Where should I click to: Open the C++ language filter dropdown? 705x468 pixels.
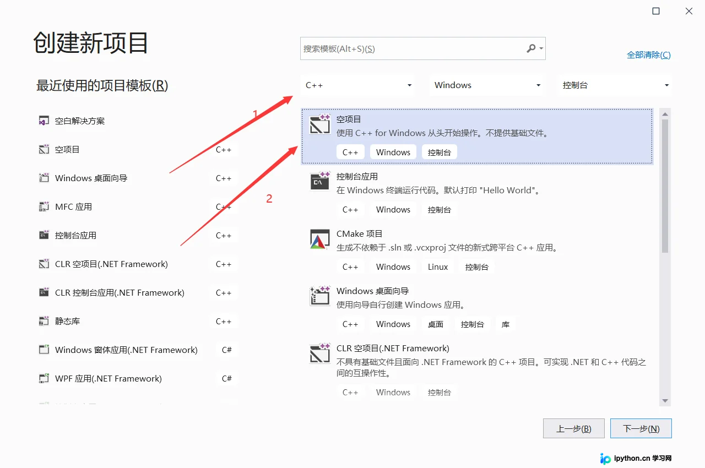coord(359,85)
